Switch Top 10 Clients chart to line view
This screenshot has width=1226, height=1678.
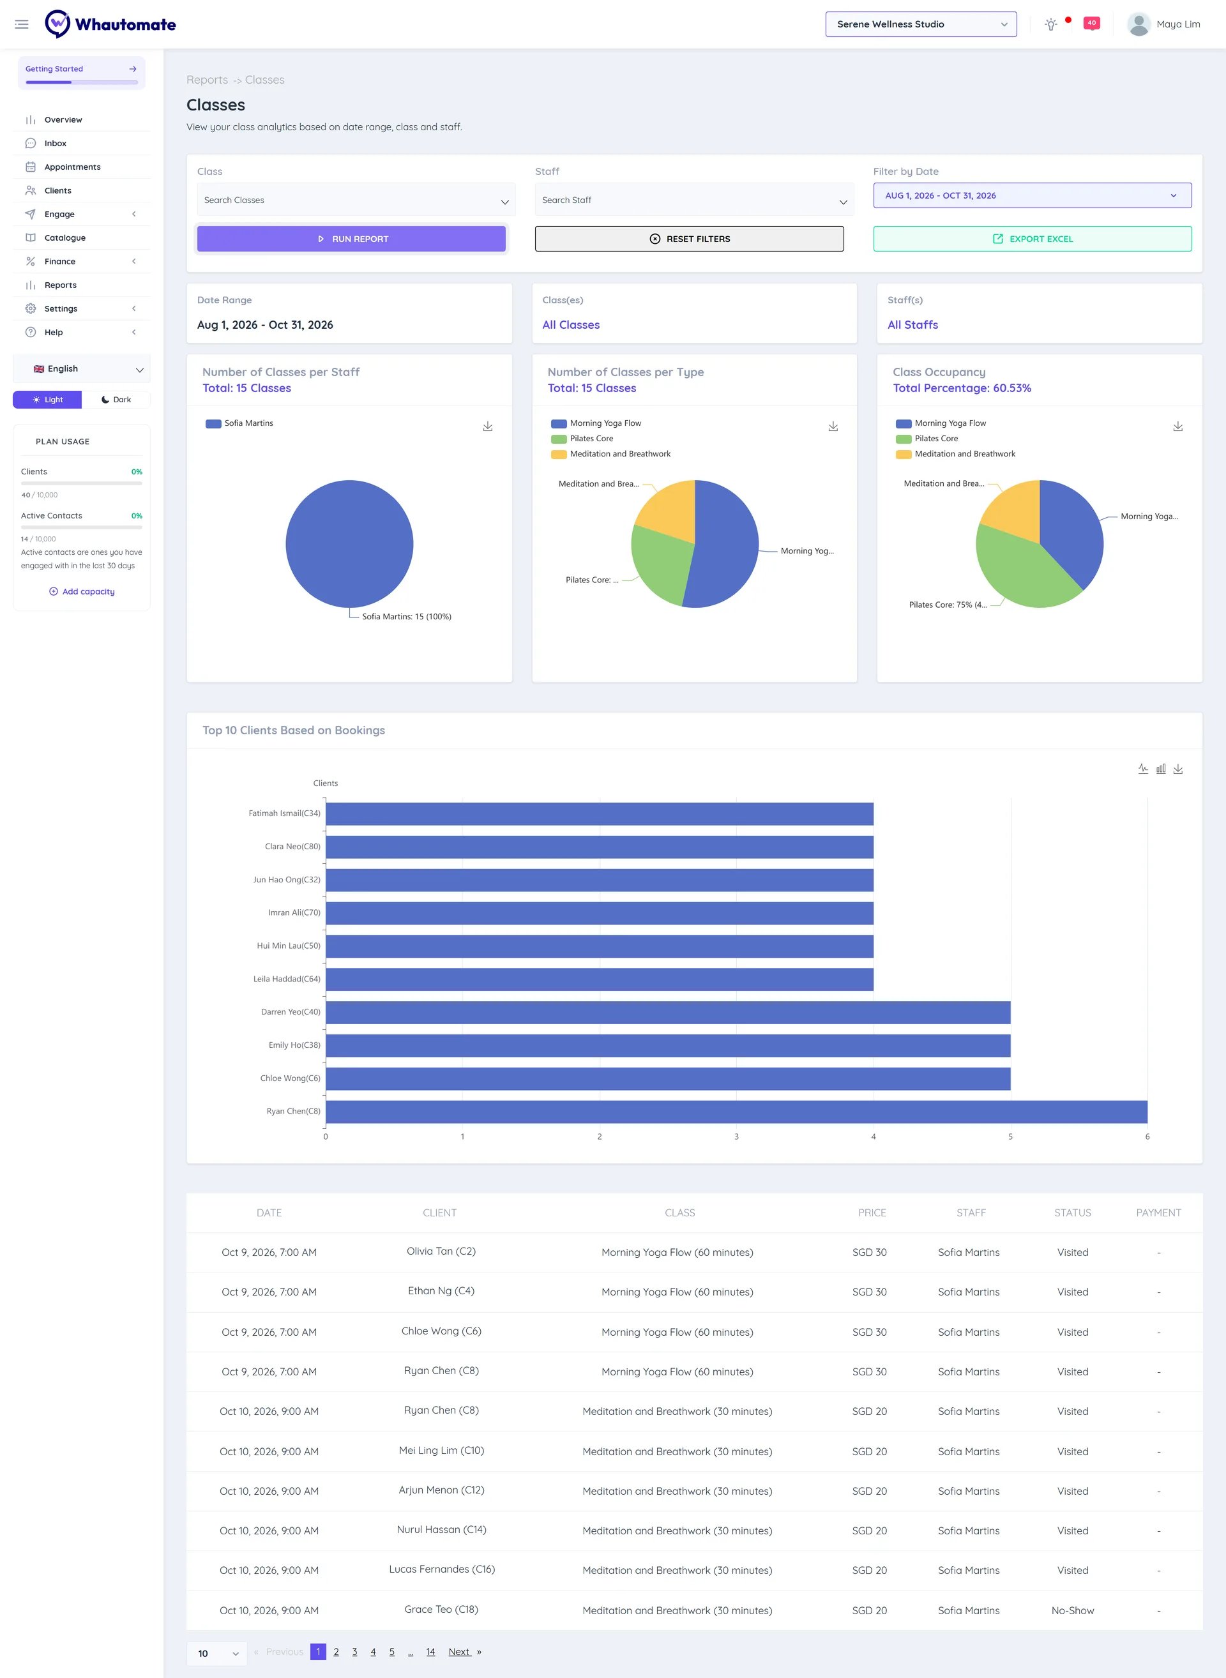[1143, 768]
